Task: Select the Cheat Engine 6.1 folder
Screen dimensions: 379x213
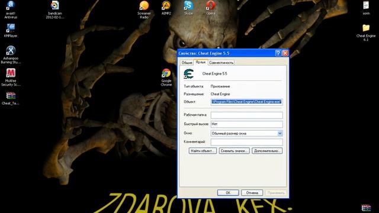Action: pos(366,33)
